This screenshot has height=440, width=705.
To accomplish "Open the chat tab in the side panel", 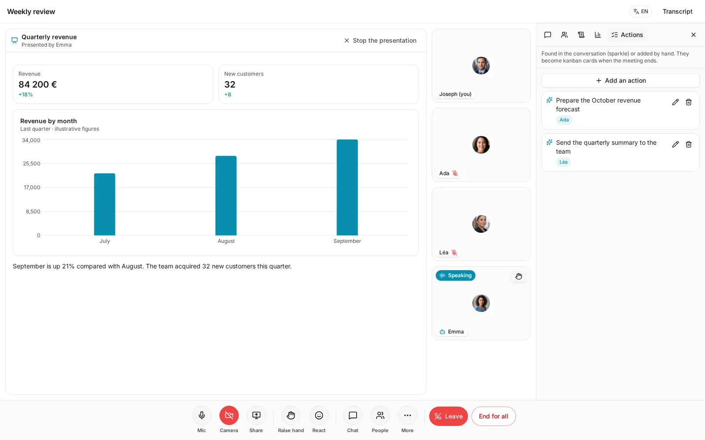I will click(x=548, y=35).
